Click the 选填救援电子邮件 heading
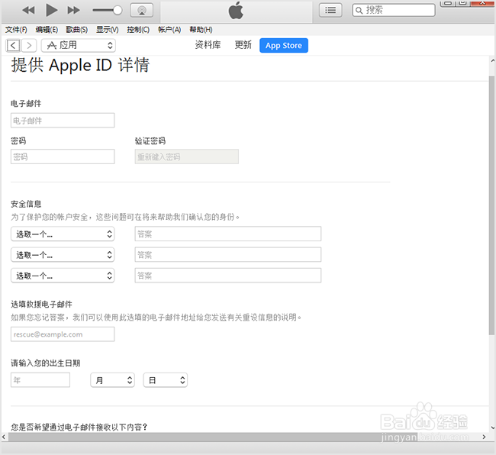496x455 pixels. point(41,305)
